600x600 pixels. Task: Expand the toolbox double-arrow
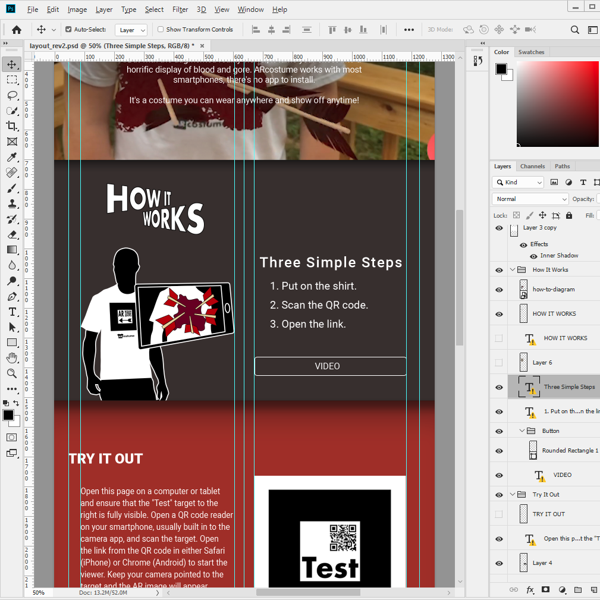click(6, 43)
